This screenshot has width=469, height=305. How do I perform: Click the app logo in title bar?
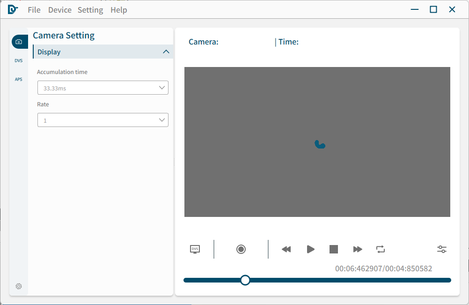coord(13,9)
